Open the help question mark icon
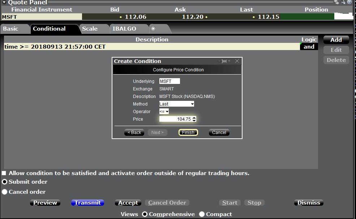Screen dimensions: 356x219 [349, 2]
